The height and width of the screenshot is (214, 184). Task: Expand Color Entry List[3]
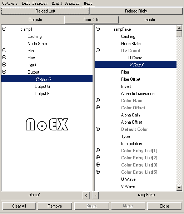[98, 165]
